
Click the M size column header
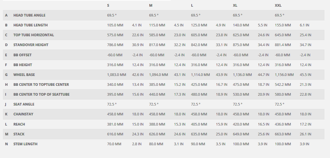[x=151, y=6]
